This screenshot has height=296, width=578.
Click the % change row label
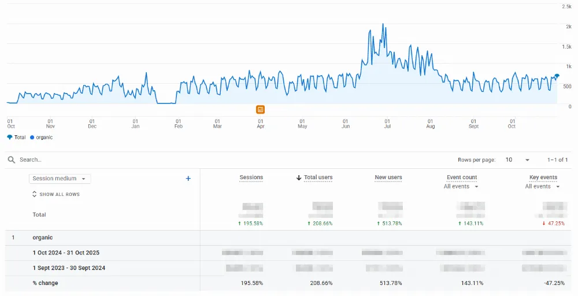point(45,283)
